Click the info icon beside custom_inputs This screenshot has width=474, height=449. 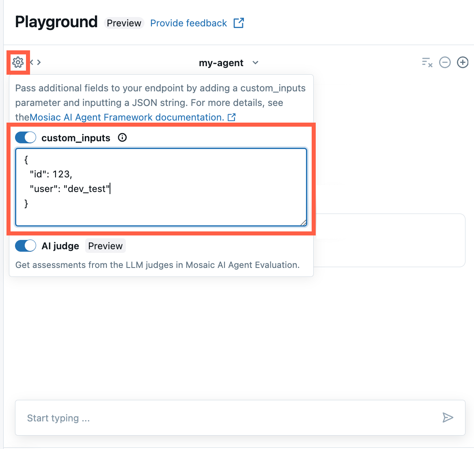point(122,138)
